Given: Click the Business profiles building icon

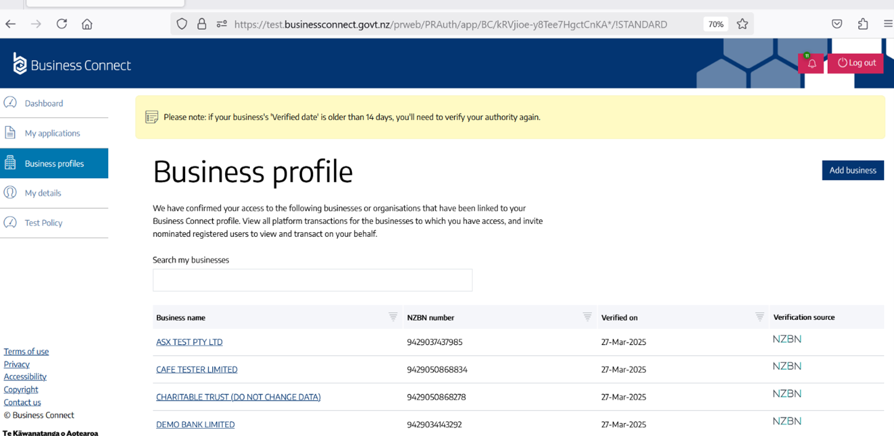Looking at the screenshot, I should click(11, 163).
